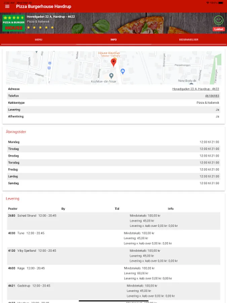Click the red Lukket status badge
The height and width of the screenshot is (303, 227).
click(x=219, y=29)
